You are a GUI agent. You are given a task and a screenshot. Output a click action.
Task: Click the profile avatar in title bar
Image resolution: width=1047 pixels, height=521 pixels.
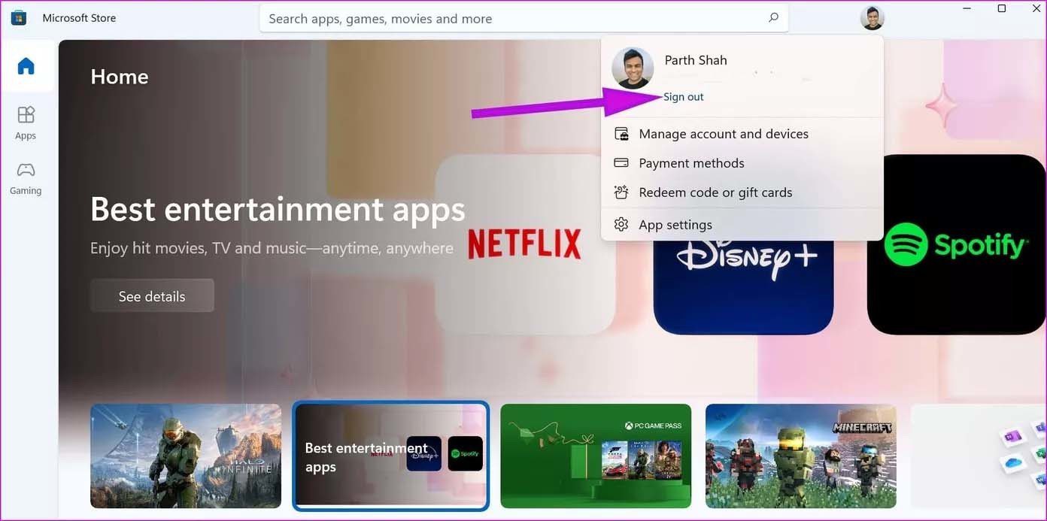tap(872, 17)
